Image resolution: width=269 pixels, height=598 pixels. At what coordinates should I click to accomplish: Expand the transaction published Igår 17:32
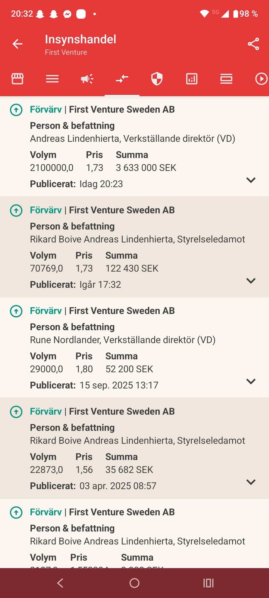pyautogui.click(x=251, y=281)
